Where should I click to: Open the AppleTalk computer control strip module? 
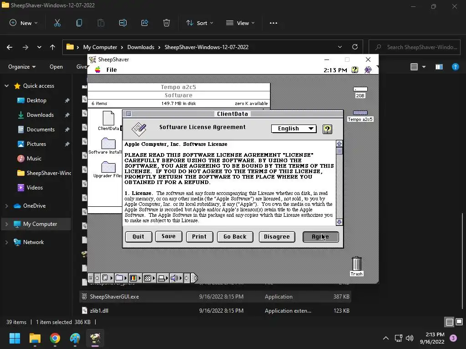coord(106,278)
